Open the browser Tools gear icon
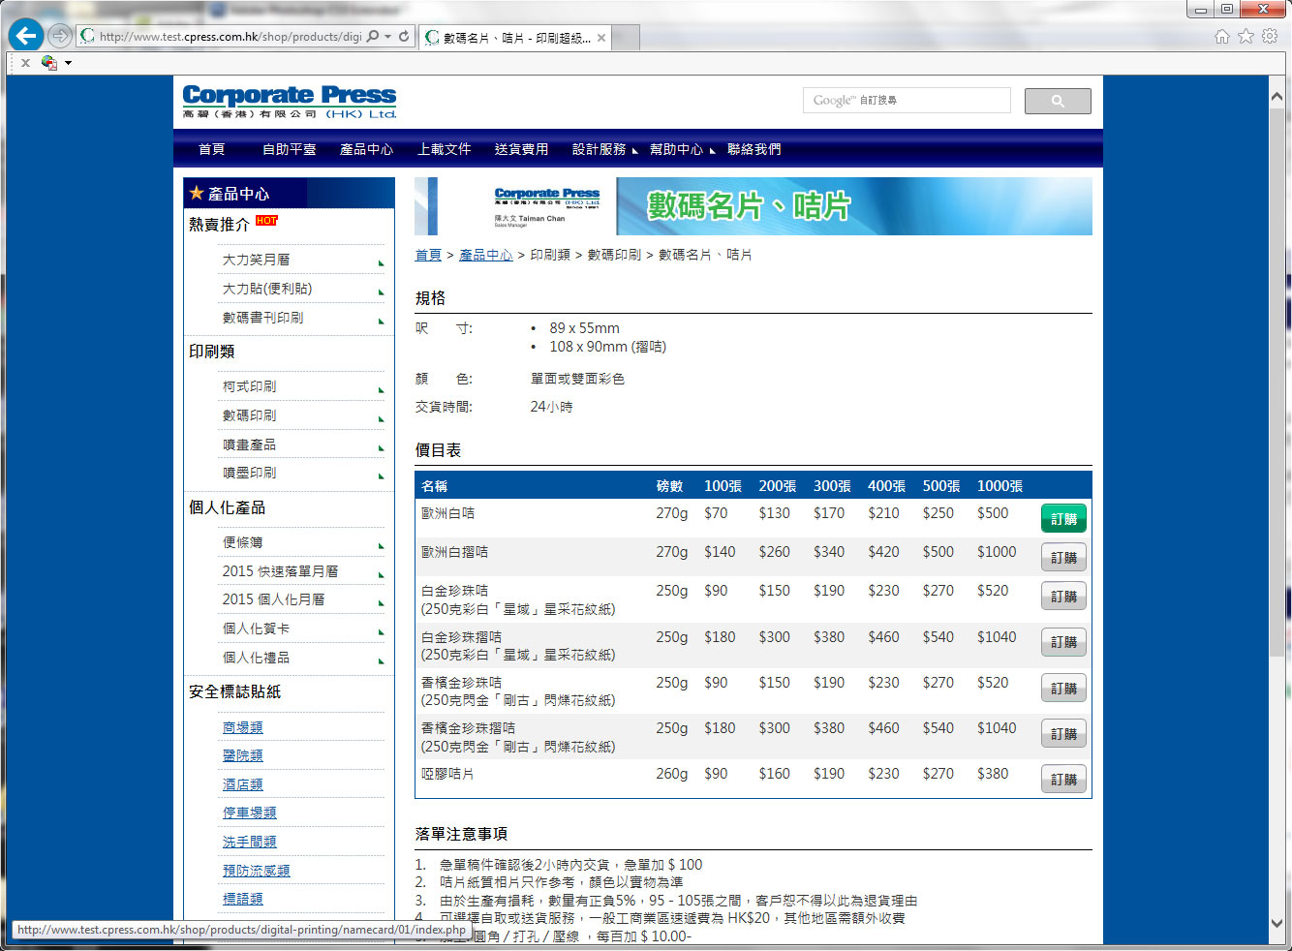 click(1270, 37)
